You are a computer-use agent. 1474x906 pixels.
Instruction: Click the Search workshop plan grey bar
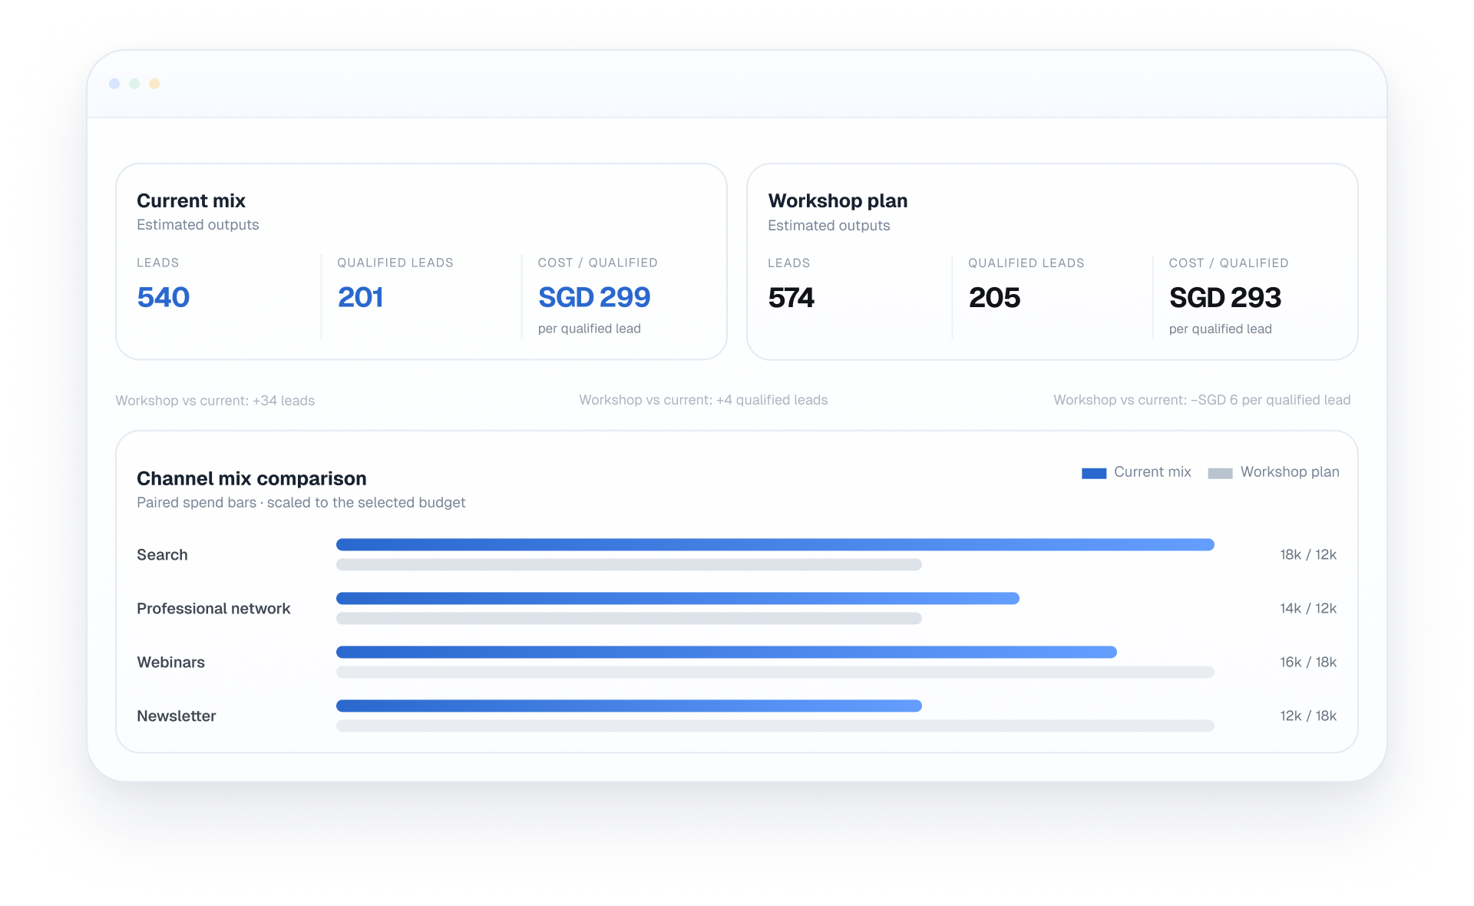coord(629,564)
